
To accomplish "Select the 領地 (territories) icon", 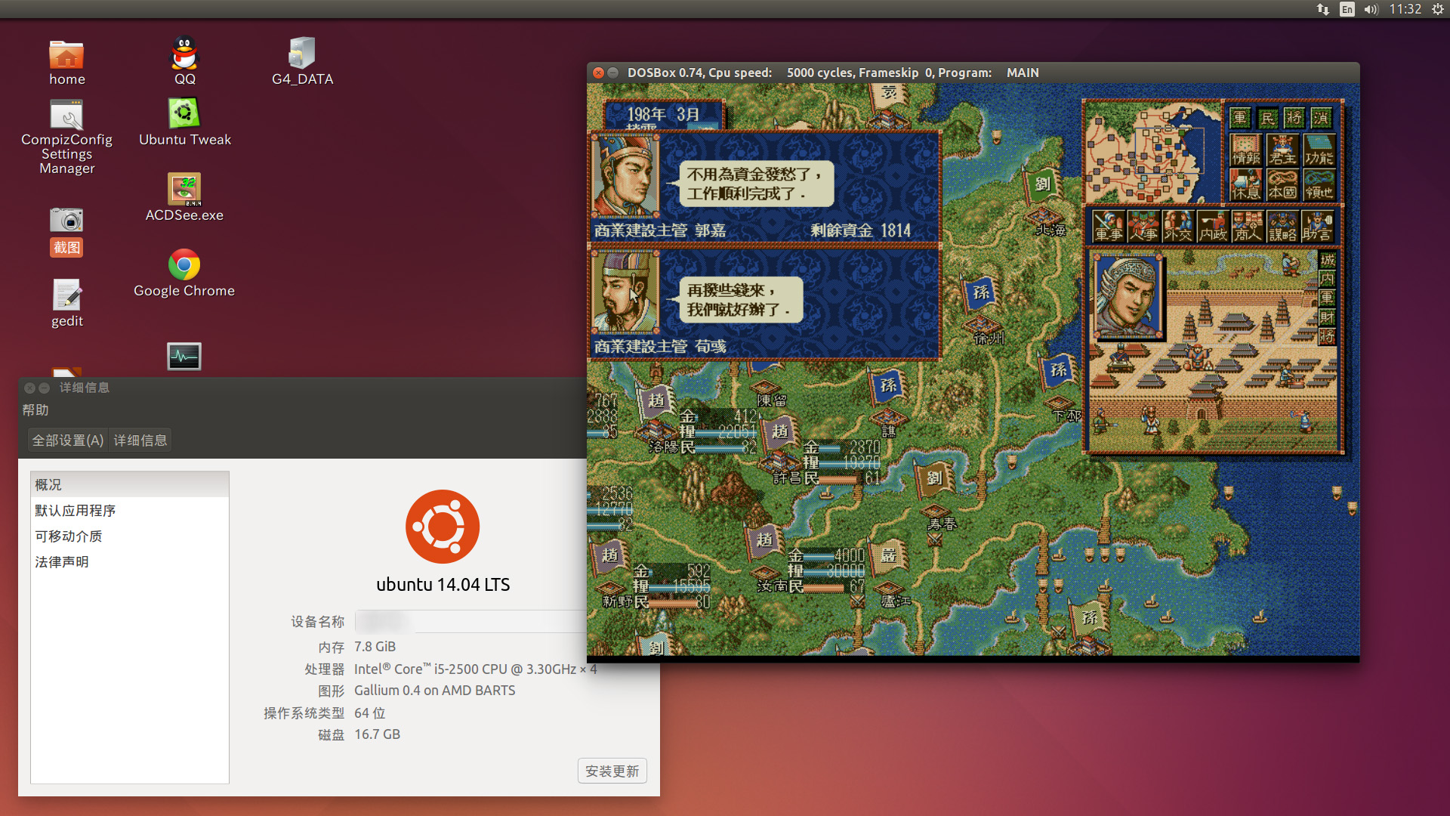I will click(x=1319, y=184).
